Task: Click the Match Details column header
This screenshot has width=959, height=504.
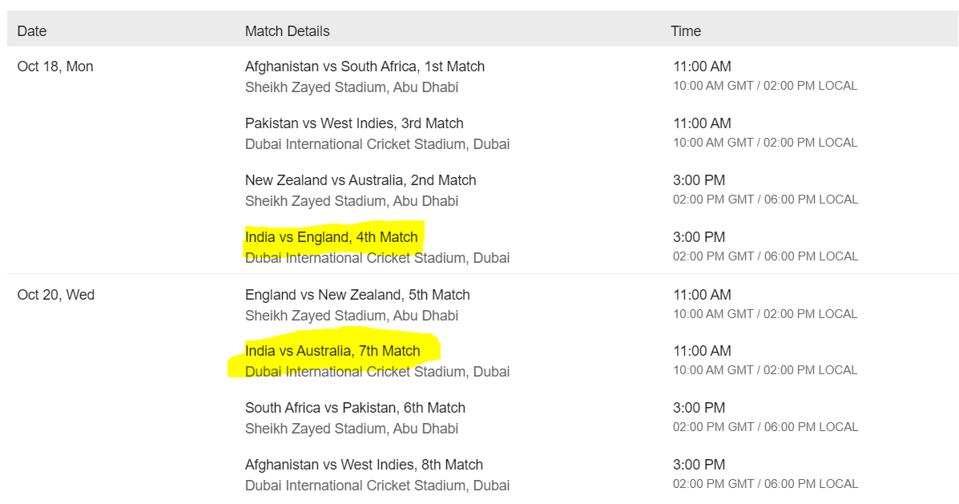Action: point(288,31)
